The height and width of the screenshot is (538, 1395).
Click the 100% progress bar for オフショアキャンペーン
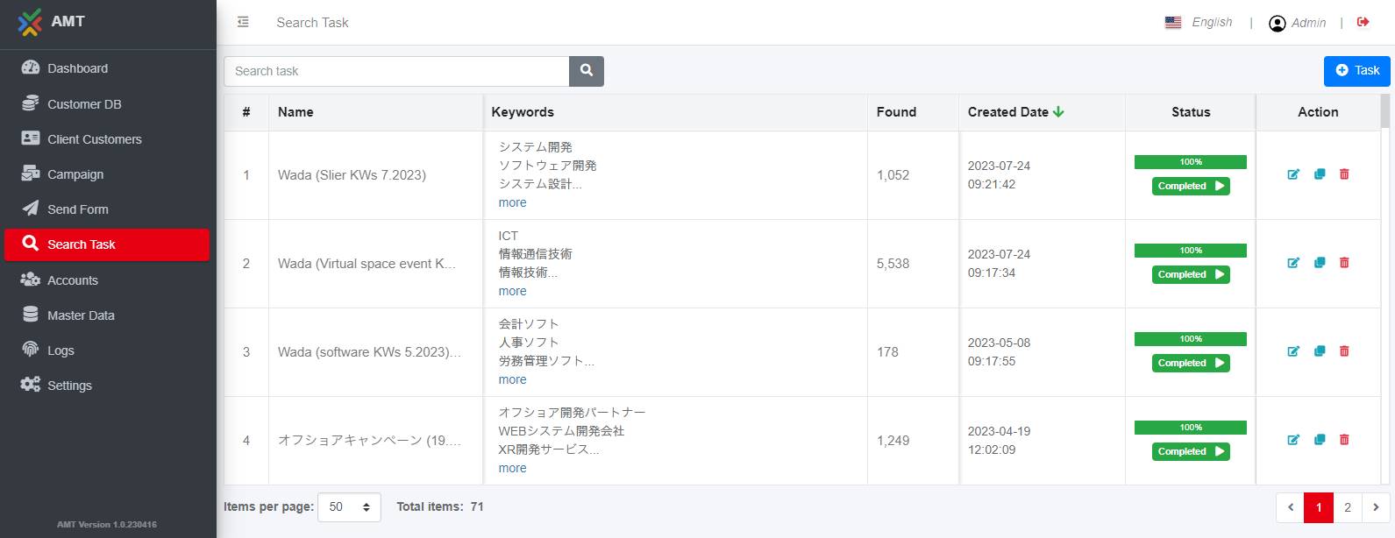coord(1191,428)
